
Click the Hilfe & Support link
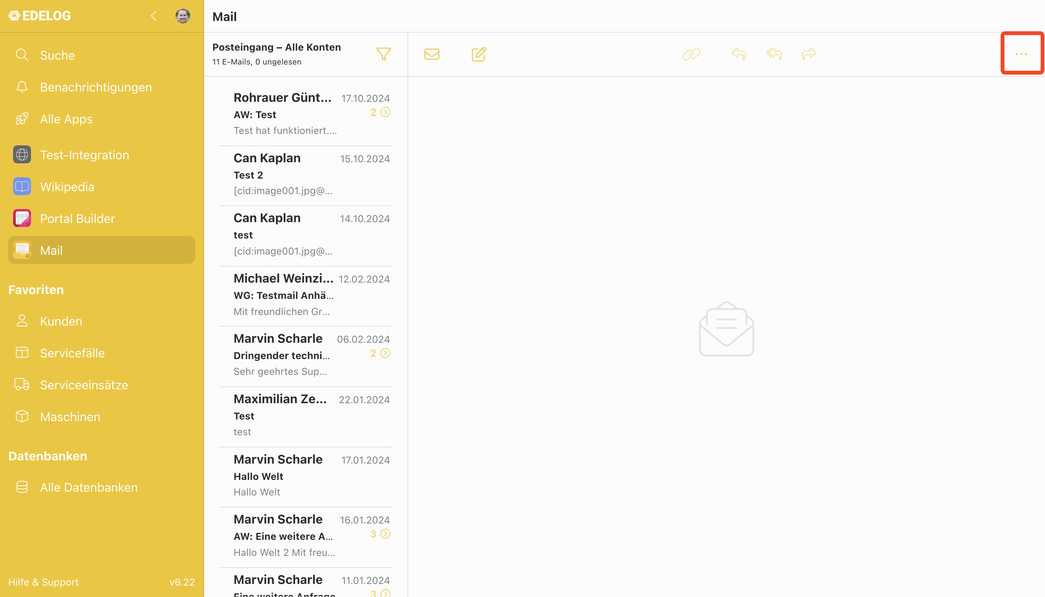44,582
